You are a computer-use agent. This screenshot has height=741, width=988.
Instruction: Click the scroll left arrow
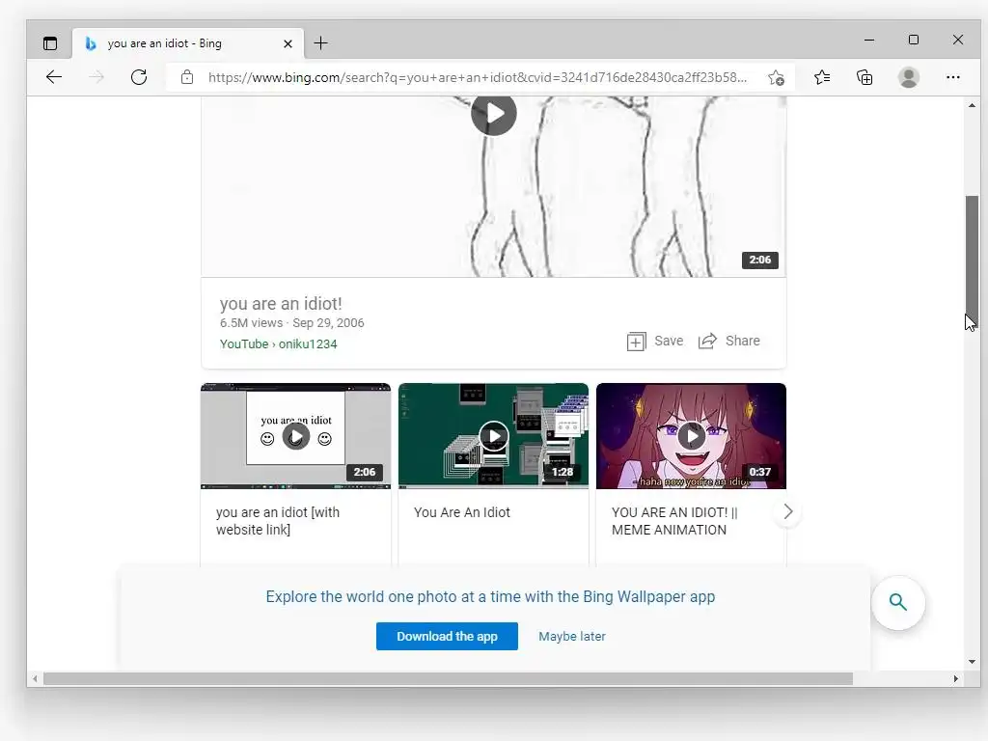tap(35, 678)
